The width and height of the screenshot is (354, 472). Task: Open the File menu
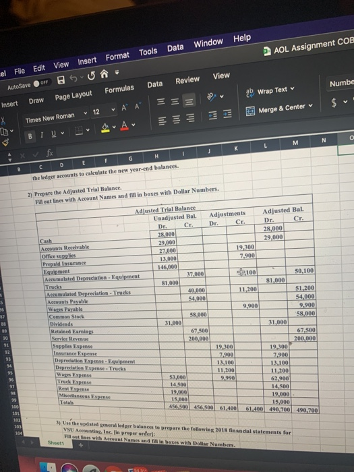[x=20, y=71]
